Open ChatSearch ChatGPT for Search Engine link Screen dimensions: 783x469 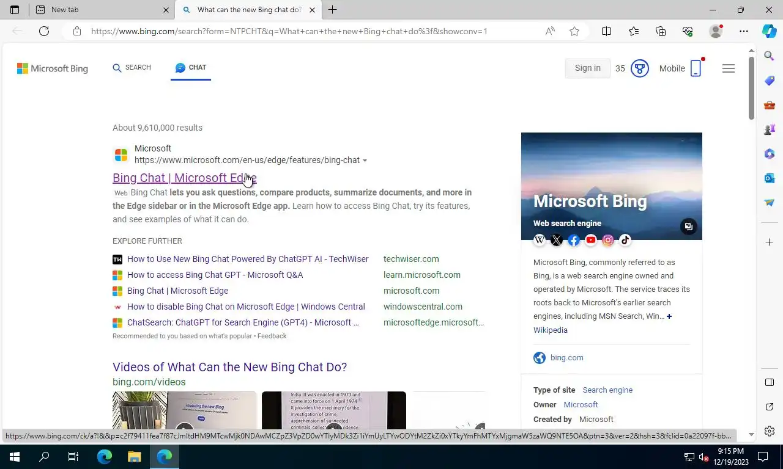point(243,322)
